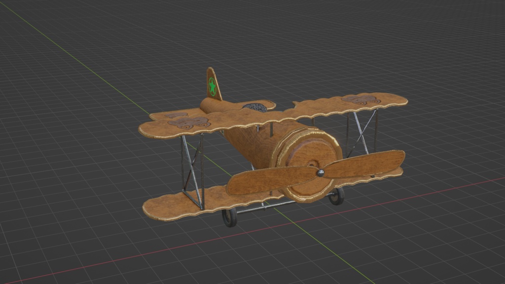This screenshot has height=284, width=505.
Task: Click the emblem on upper left wing
Action: (x=189, y=123)
